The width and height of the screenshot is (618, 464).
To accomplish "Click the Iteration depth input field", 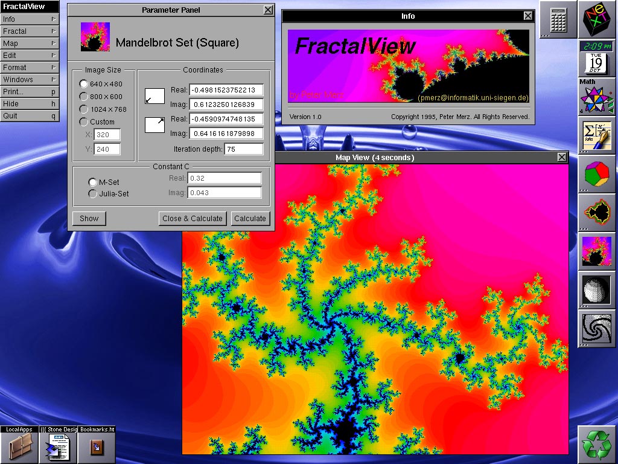I will pyautogui.click(x=243, y=149).
